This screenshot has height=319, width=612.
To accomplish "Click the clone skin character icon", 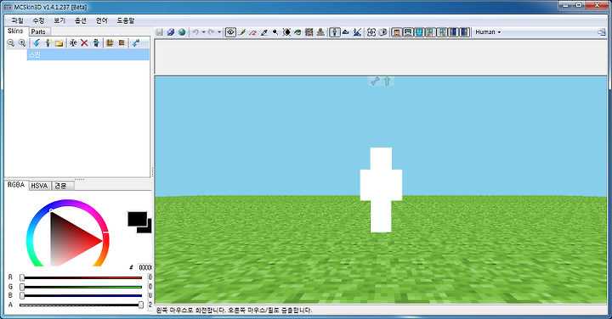I will click(x=95, y=43).
